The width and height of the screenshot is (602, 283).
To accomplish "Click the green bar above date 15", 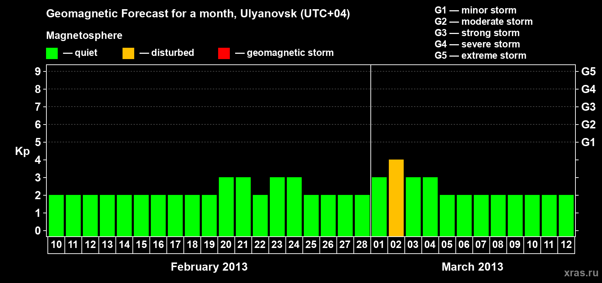I will point(141,216).
